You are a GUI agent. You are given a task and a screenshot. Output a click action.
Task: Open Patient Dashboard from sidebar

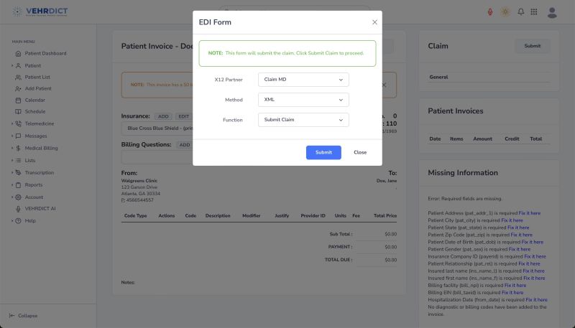[45, 54]
